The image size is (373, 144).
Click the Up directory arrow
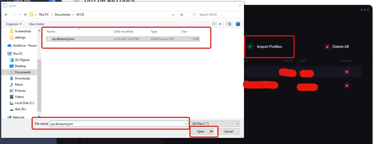[x=25, y=15]
